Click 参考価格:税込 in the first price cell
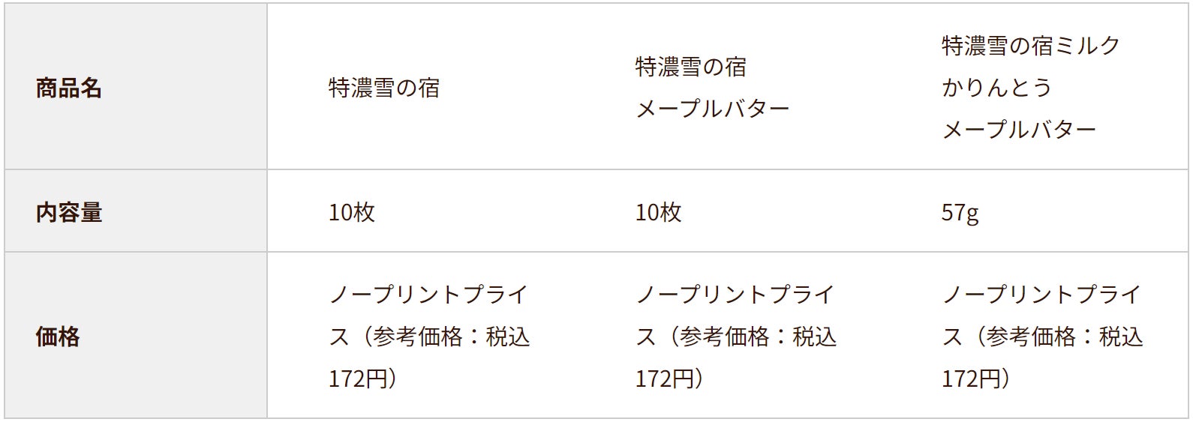The image size is (1193, 422). [x=451, y=337]
